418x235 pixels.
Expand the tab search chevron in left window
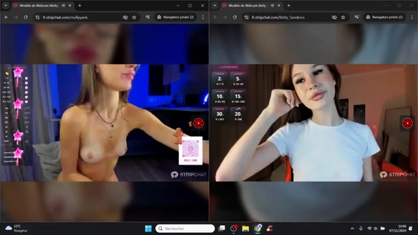point(6,5)
